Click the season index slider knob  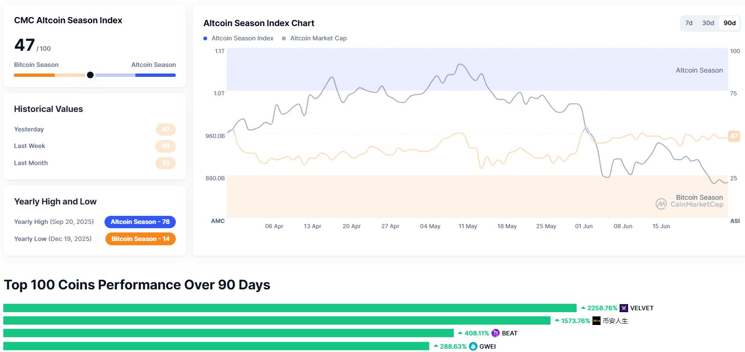[x=90, y=75]
